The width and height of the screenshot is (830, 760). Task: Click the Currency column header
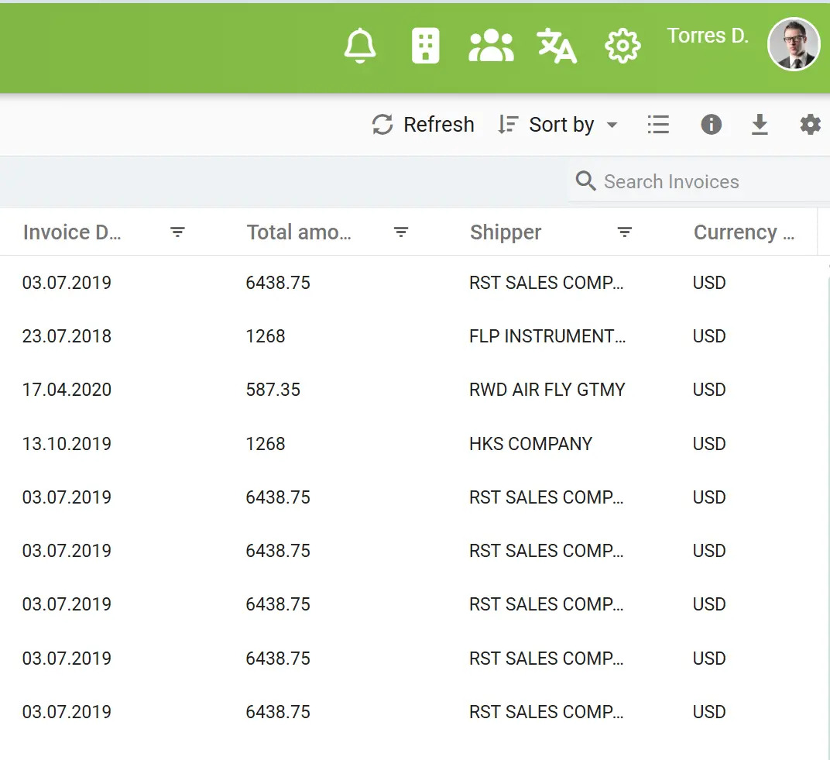743,232
